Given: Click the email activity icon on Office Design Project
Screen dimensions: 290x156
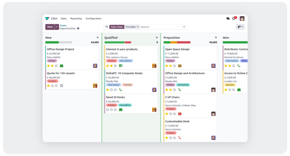Looking at the screenshot, I should pyautogui.click(x=62, y=66).
